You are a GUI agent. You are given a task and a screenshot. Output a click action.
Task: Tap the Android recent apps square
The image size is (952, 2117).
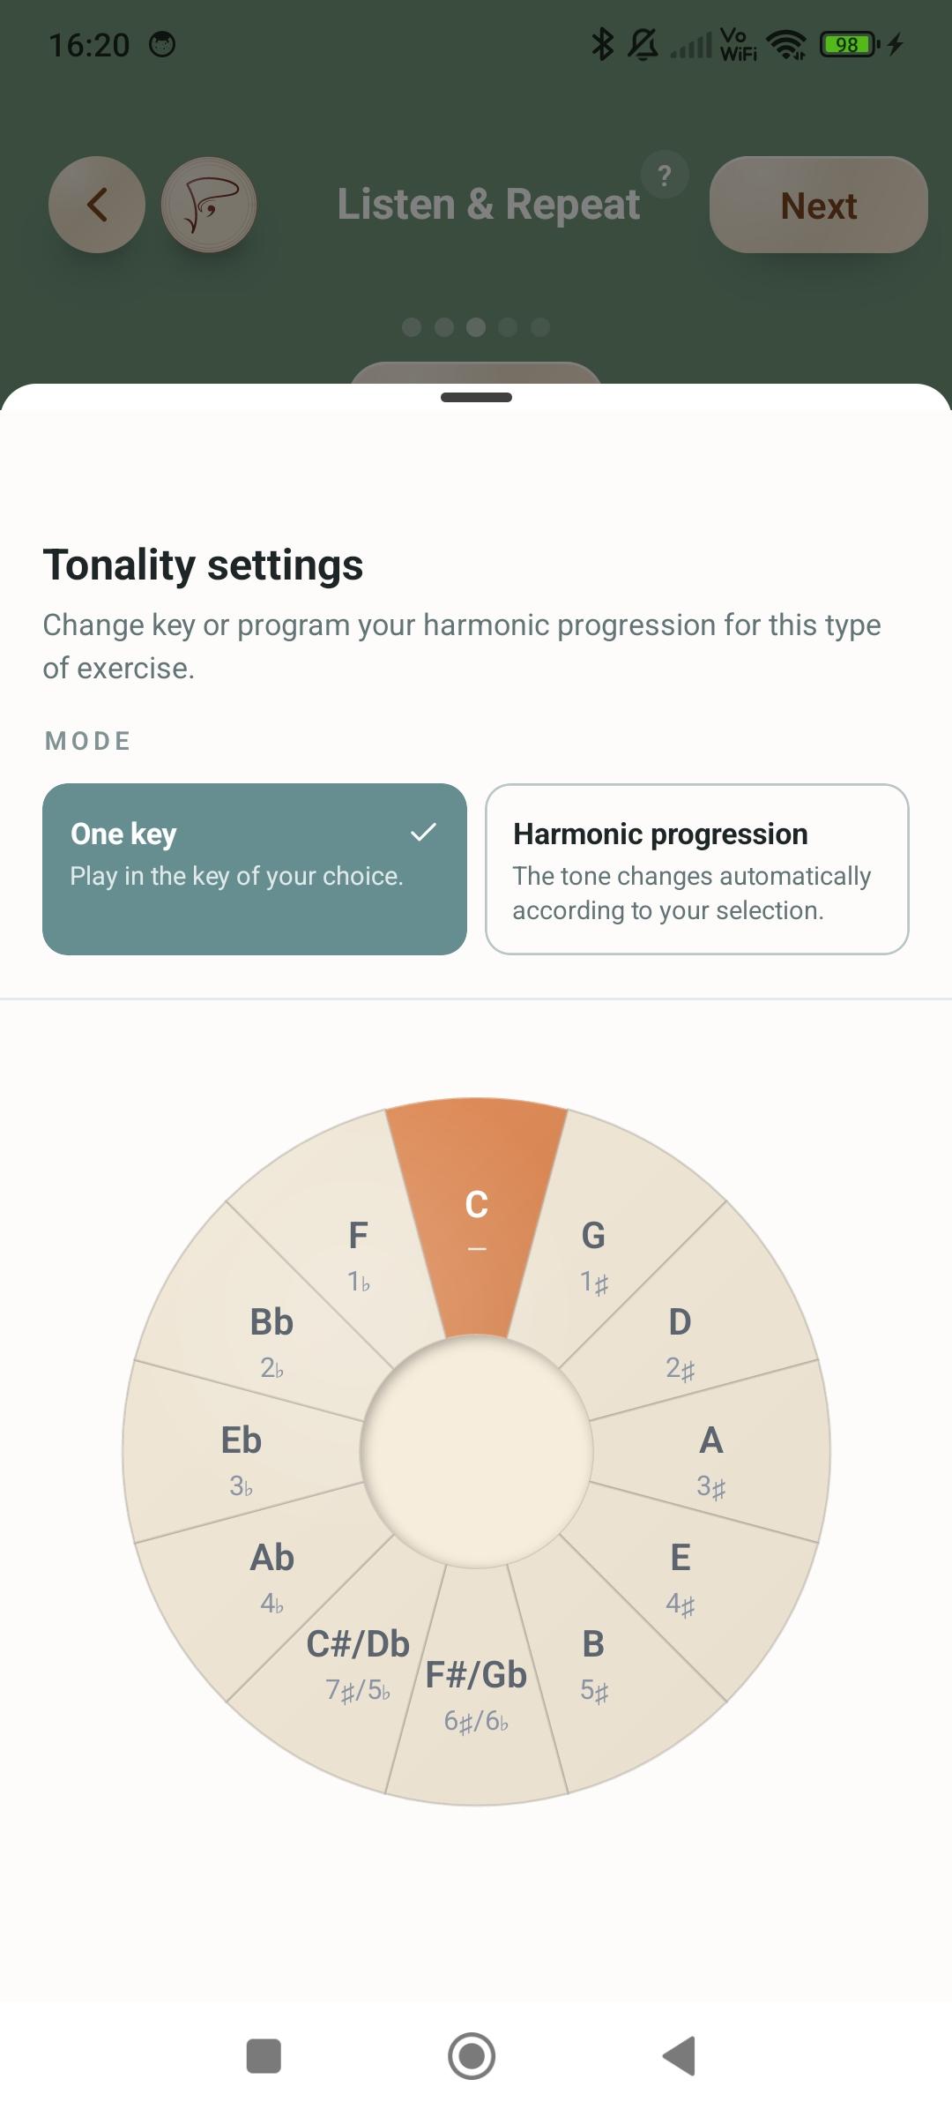[264, 2056]
